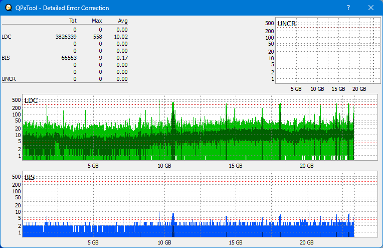Click the Max column header
The width and height of the screenshot is (383, 248).
97,21
